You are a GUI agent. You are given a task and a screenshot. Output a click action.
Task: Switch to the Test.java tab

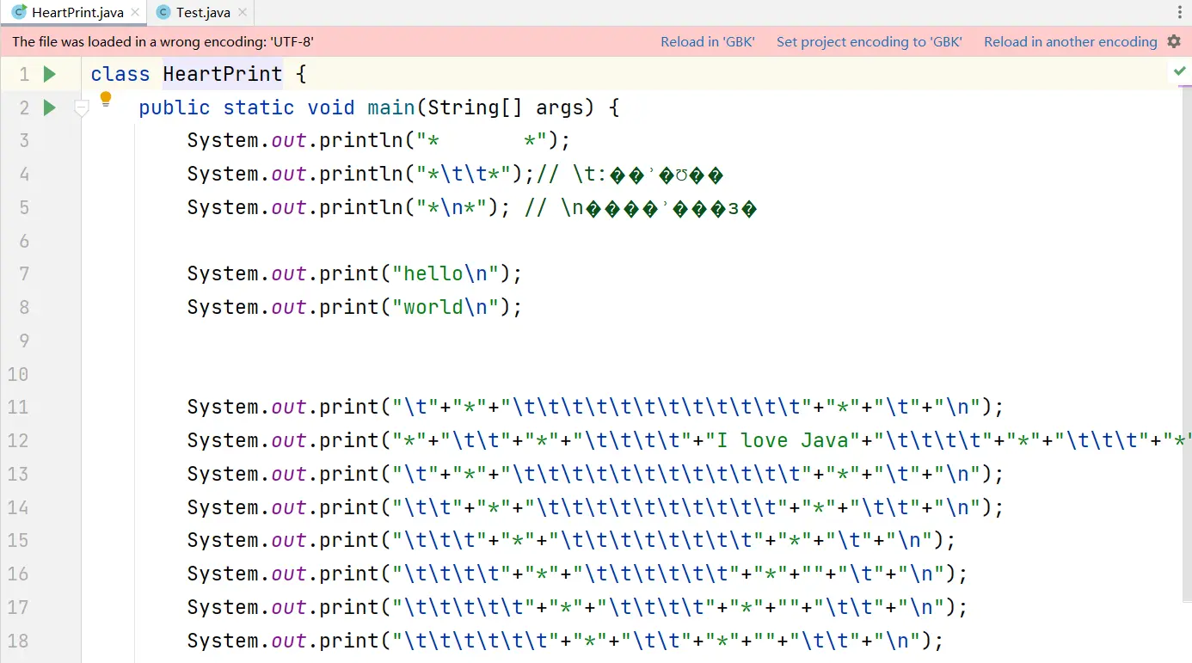click(202, 13)
